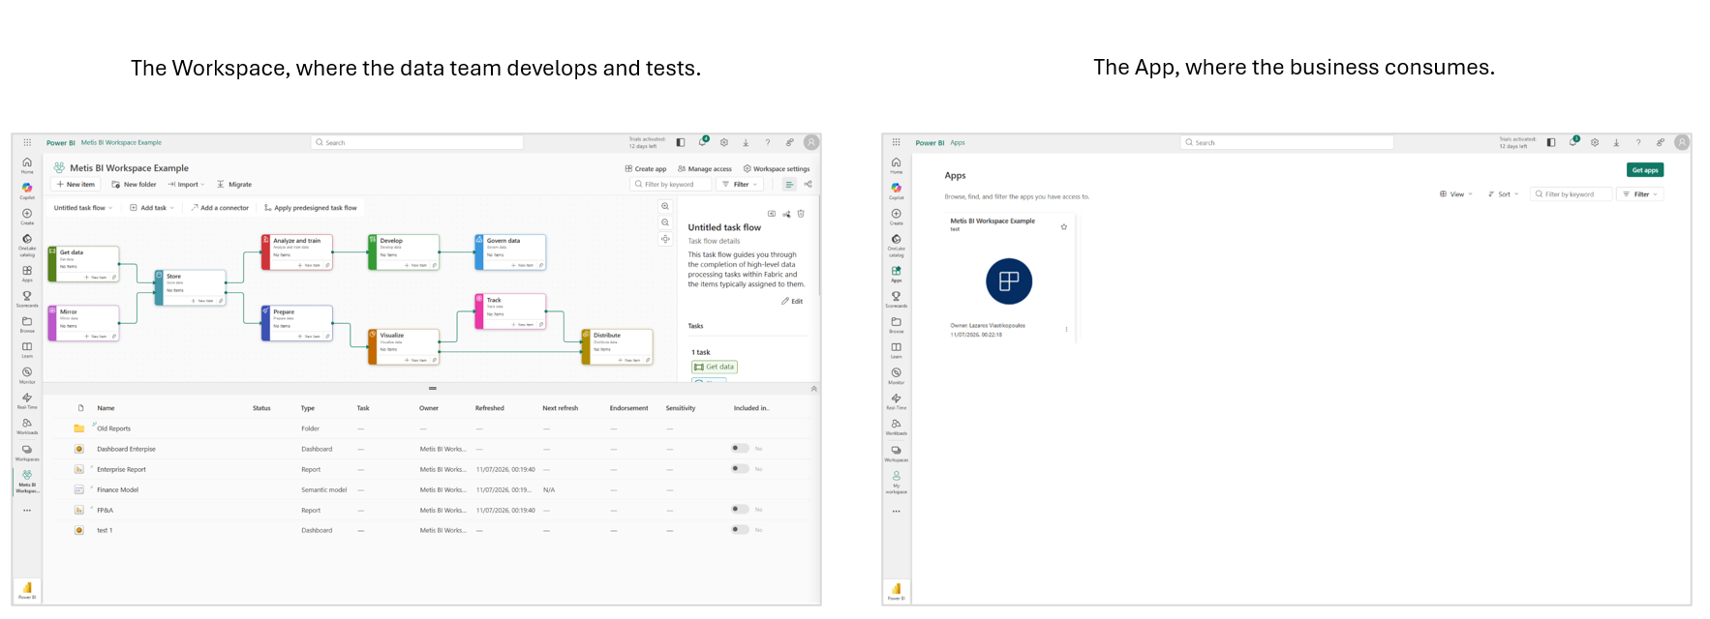Open Home in App window sidebar
1710x619 pixels.
pyautogui.click(x=897, y=164)
